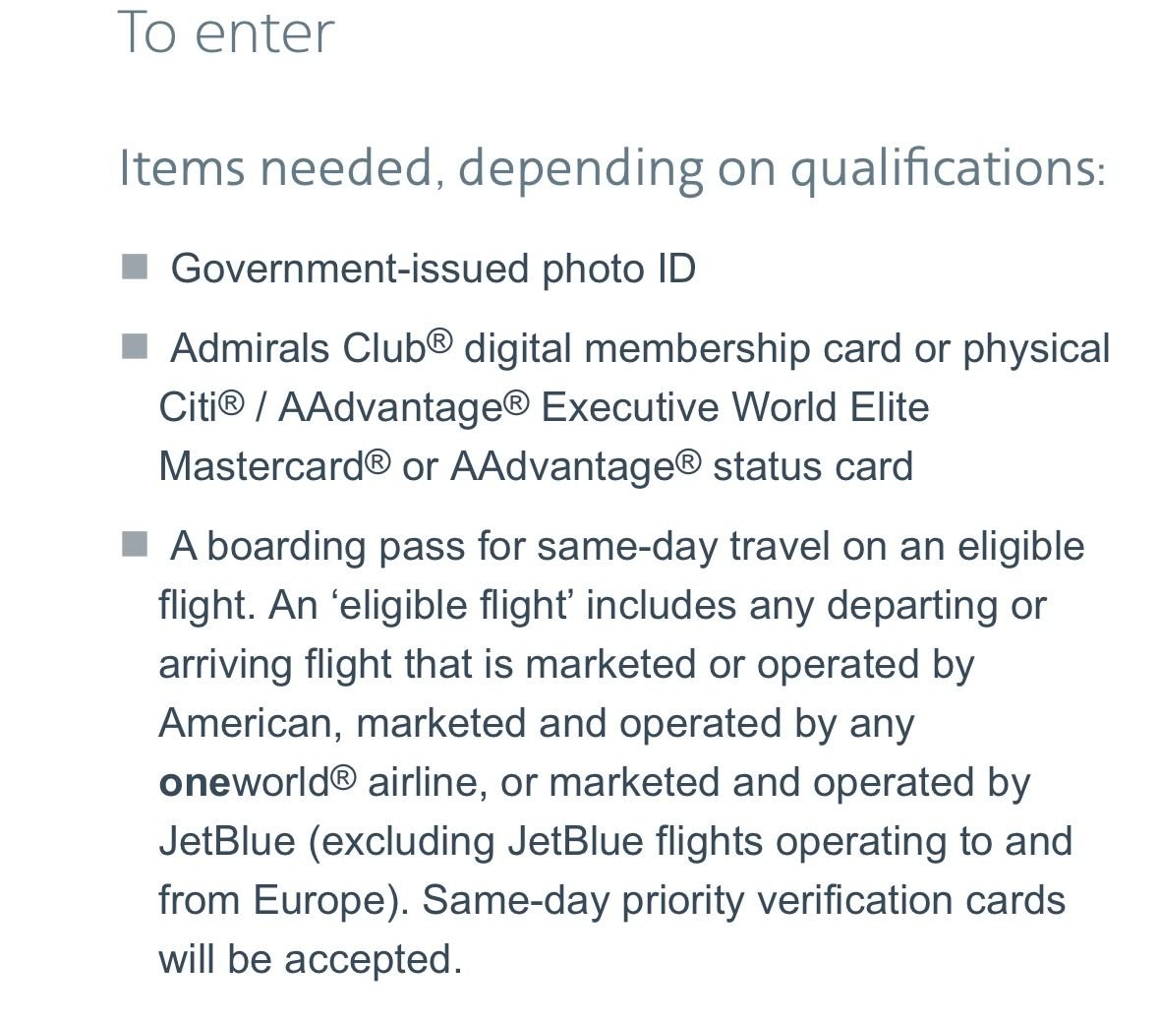This screenshot has height=1023, width=1159.
Task: Click the registered symbol after Citi
Action: 230,400
